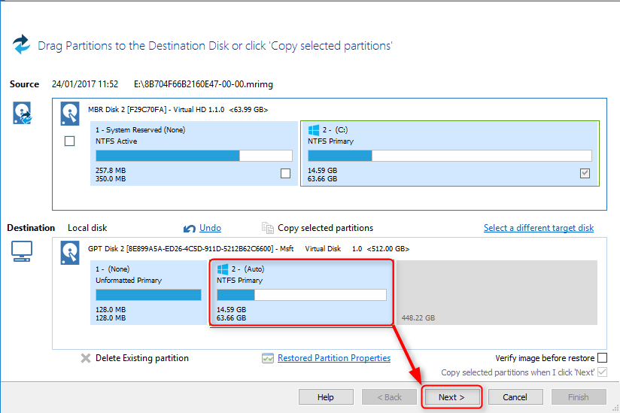Click the '2 - (Auto)' destination partition label

pyautogui.click(x=248, y=269)
